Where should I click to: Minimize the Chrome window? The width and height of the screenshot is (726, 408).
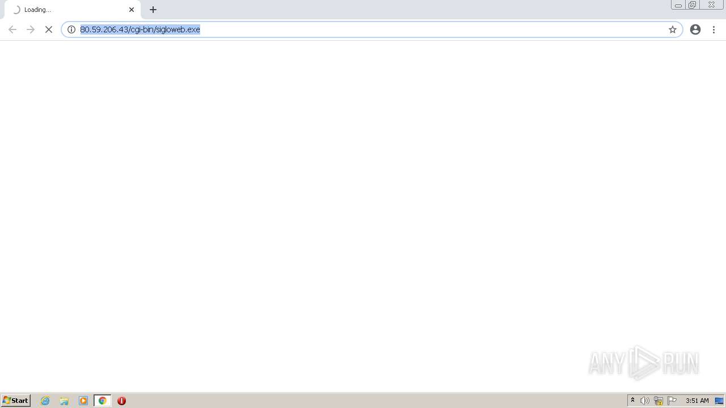pyautogui.click(x=678, y=5)
